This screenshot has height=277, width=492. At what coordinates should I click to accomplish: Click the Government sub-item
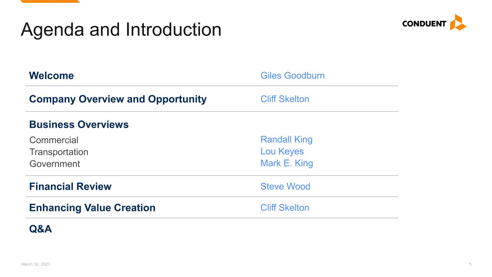click(55, 164)
